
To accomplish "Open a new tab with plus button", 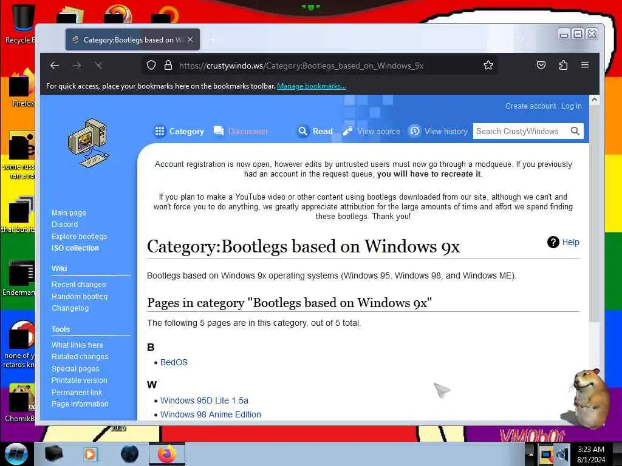I will coord(213,40).
